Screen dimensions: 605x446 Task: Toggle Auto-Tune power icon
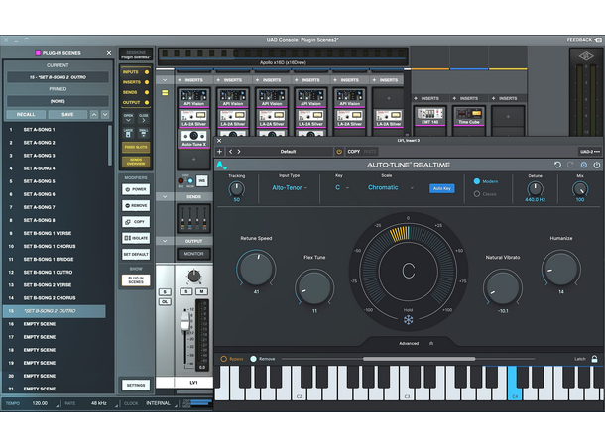(x=597, y=165)
